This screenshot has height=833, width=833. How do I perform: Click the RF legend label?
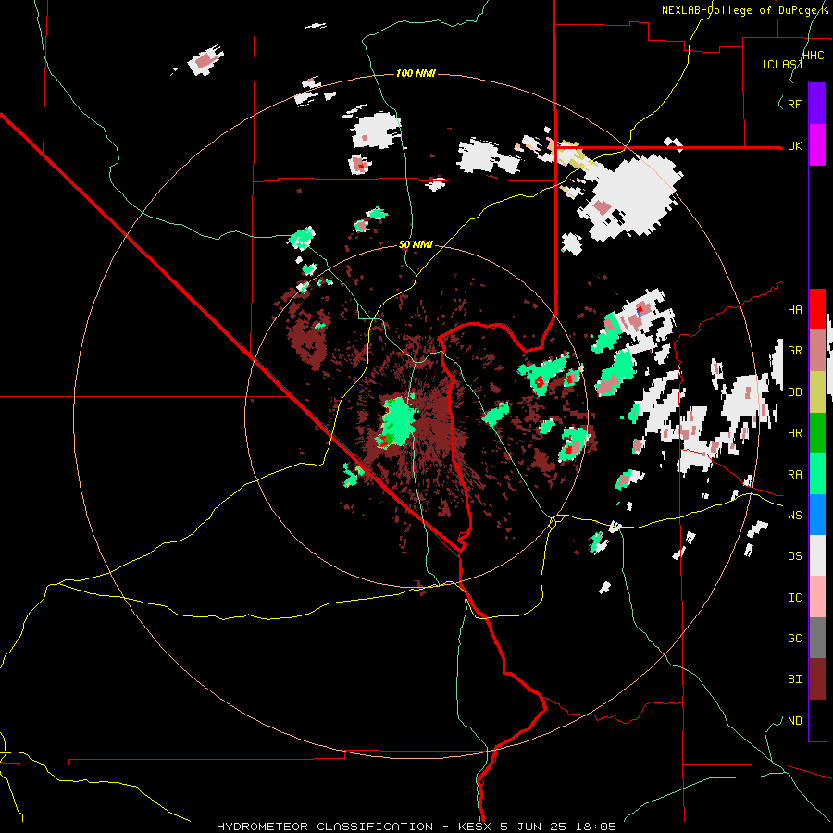click(794, 104)
